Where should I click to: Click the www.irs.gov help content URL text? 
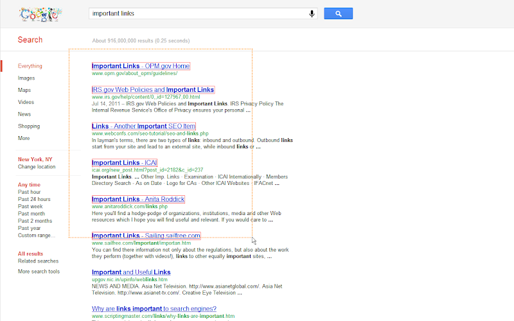pyautogui.click(x=146, y=97)
